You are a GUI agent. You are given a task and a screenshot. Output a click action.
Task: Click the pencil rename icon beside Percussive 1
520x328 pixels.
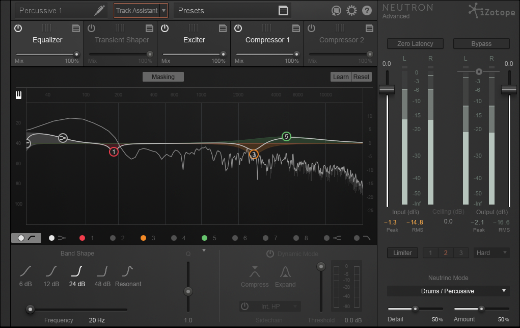(x=99, y=10)
